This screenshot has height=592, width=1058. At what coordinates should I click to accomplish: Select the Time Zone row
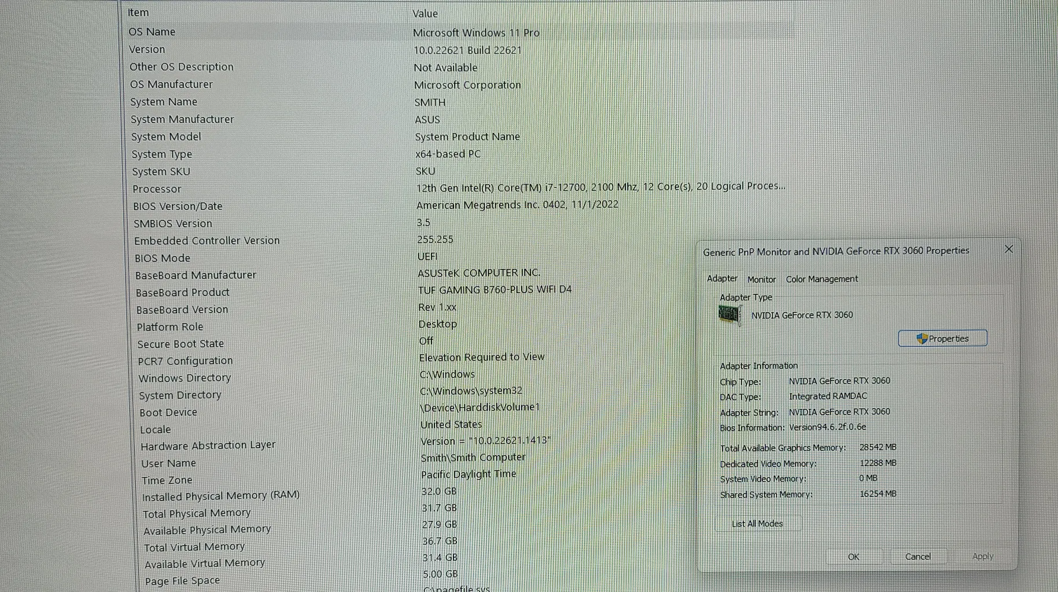coord(167,480)
